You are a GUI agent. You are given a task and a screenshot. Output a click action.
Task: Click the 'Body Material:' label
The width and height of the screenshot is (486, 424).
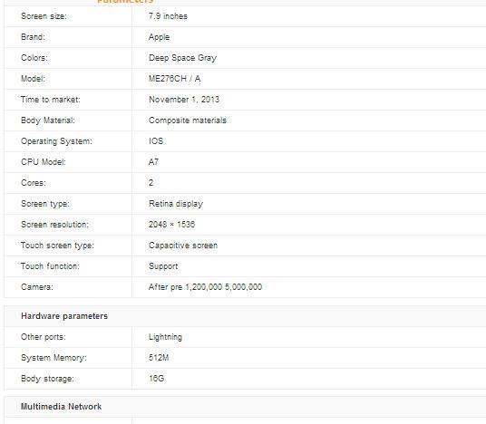tap(48, 120)
